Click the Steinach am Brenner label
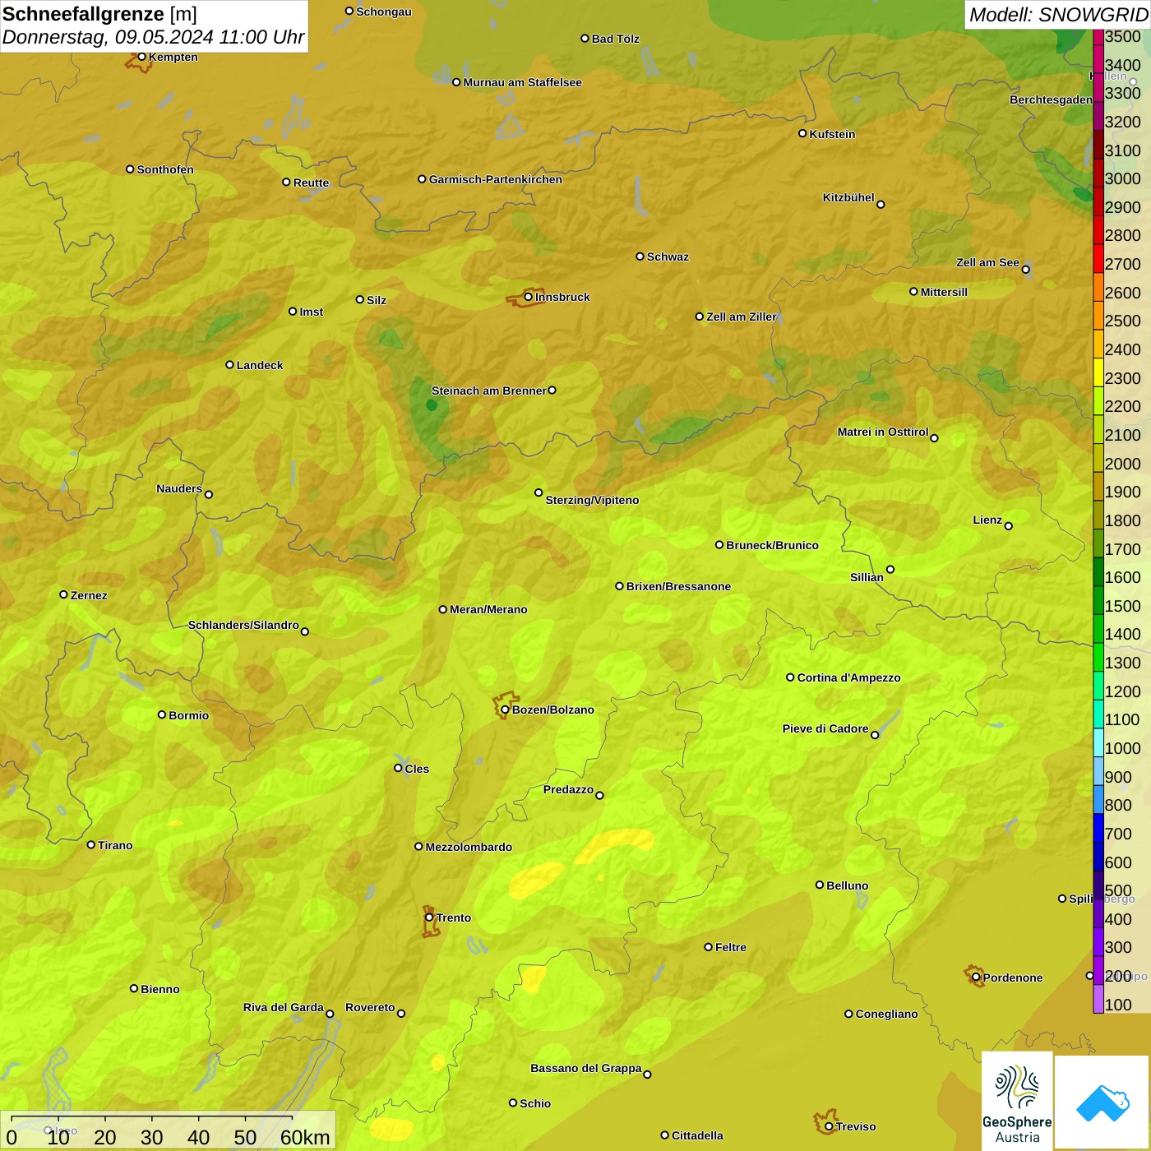Viewport: 1151px width, 1151px height. tap(489, 391)
